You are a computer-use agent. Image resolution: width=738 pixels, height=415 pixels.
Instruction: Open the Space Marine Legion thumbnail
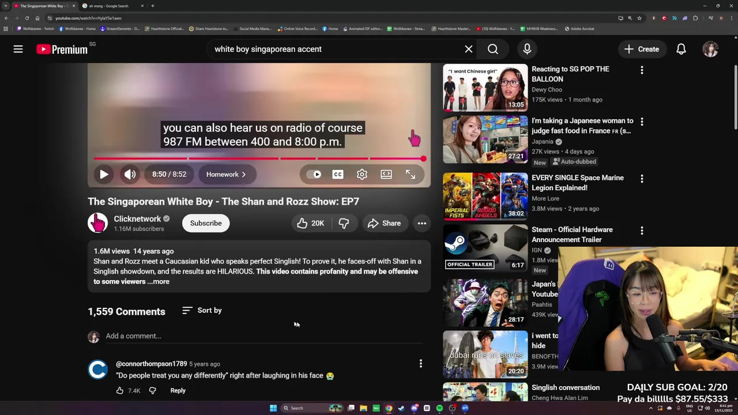pyautogui.click(x=485, y=196)
